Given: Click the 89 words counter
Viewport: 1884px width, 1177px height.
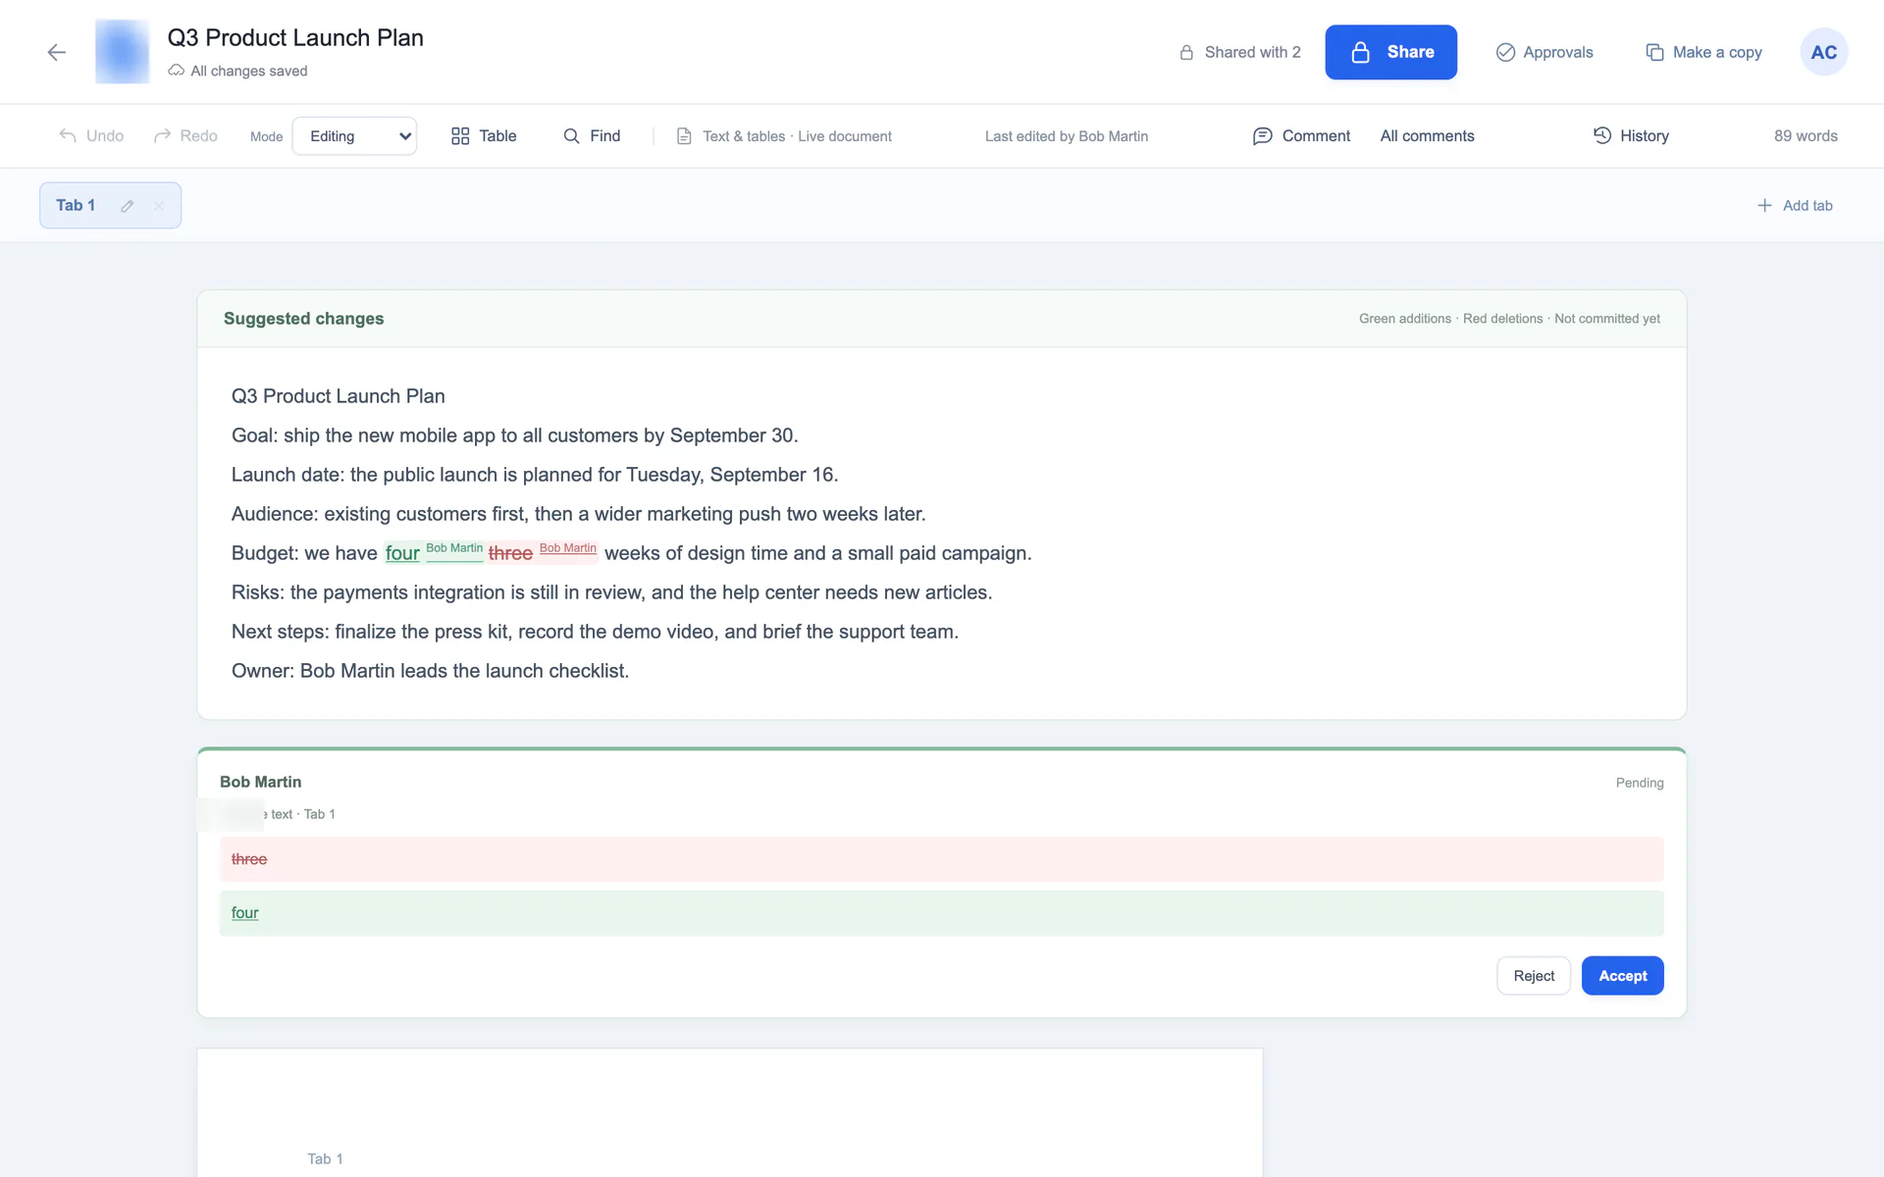Looking at the screenshot, I should click(1805, 135).
